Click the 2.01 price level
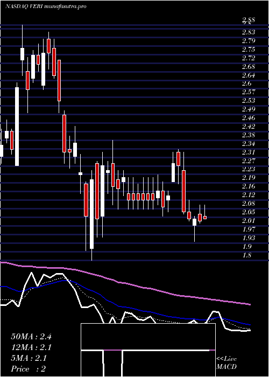Viewport: 269px width, 377px height. point(249,221)
